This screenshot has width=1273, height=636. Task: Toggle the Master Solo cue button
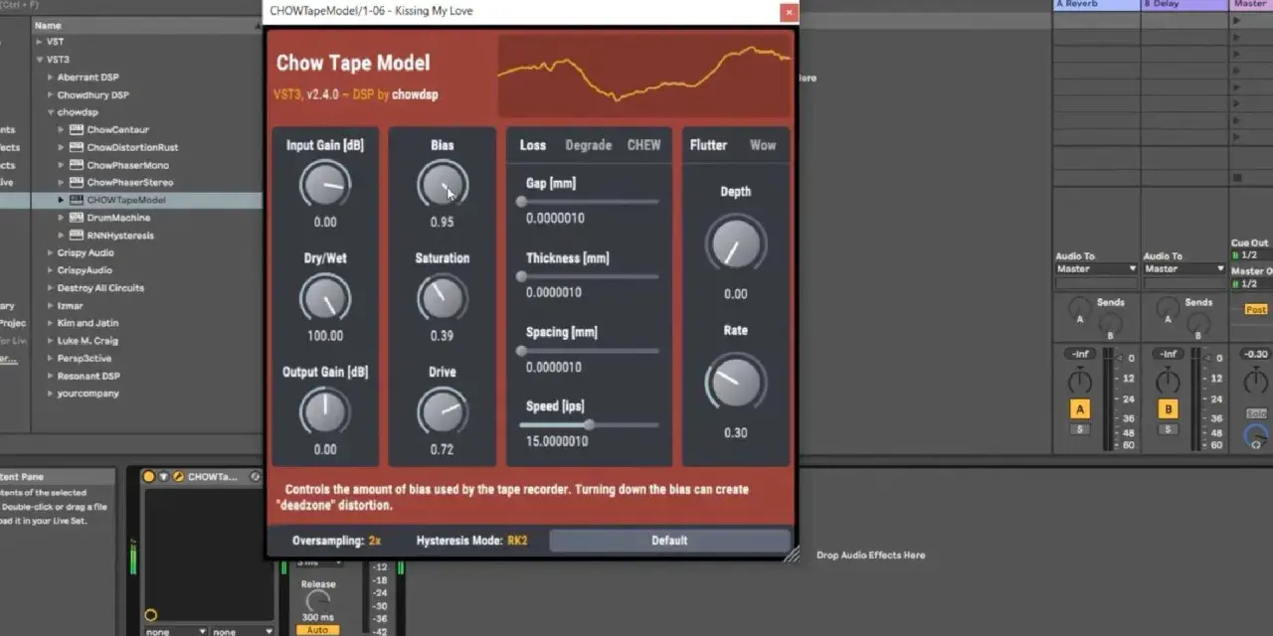point(1256,413)
